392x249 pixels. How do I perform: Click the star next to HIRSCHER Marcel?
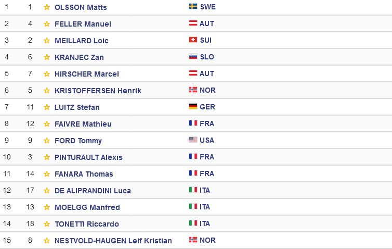(x=47, y=74)
